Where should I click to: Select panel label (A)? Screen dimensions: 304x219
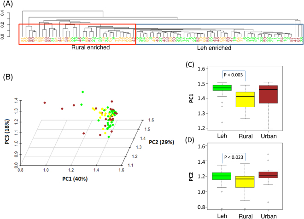[x=8, y=4]
